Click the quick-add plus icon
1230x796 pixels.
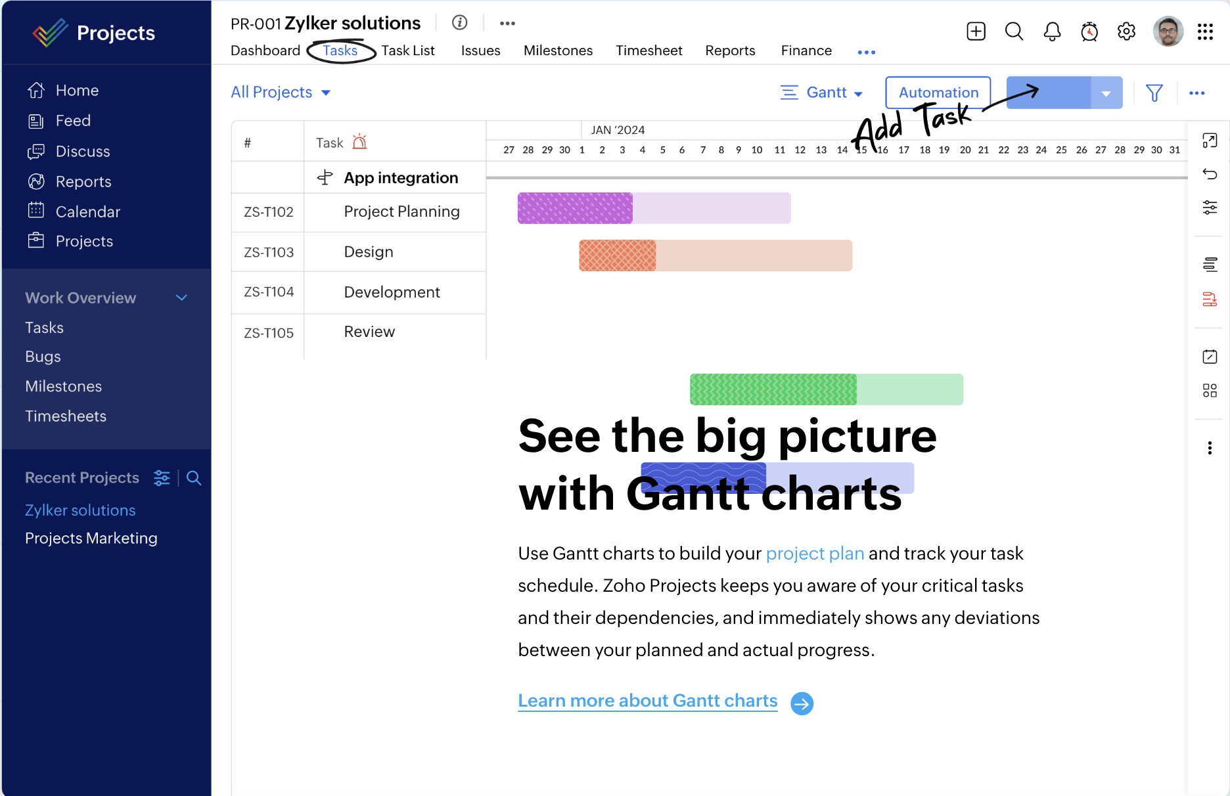(x=976, y=31)
